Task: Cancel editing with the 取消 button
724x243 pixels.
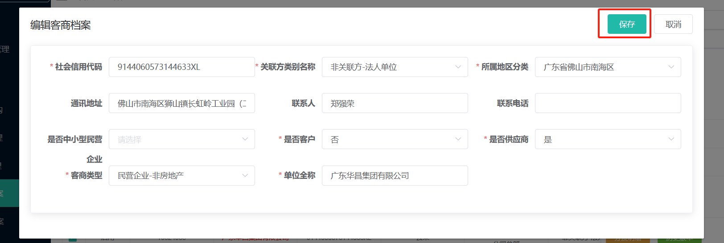Action: tap(673, 24)
